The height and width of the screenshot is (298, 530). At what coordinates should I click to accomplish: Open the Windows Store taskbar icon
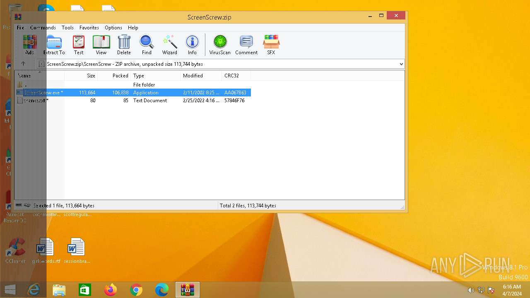click(x=85, y=290)
